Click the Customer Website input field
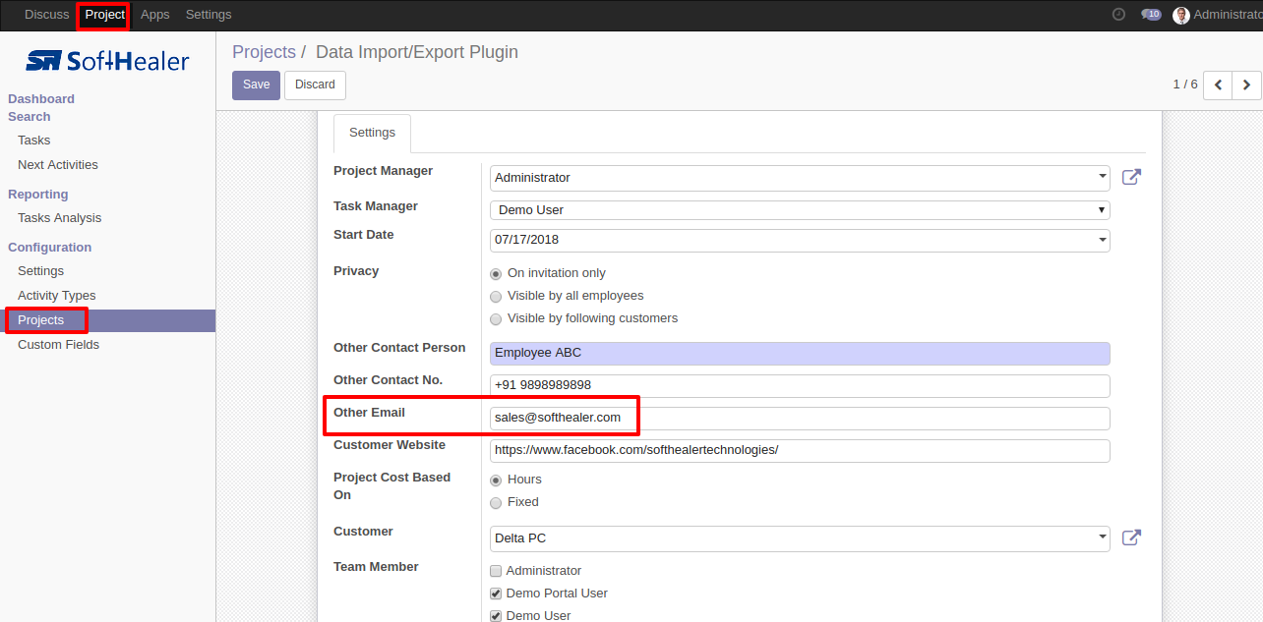The image size is (1263, 622). (800, 451)
